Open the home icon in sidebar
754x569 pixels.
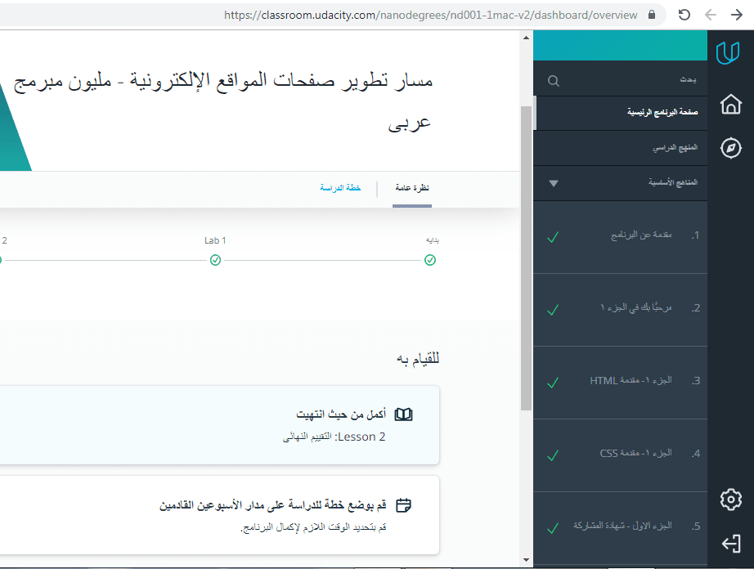731,104
